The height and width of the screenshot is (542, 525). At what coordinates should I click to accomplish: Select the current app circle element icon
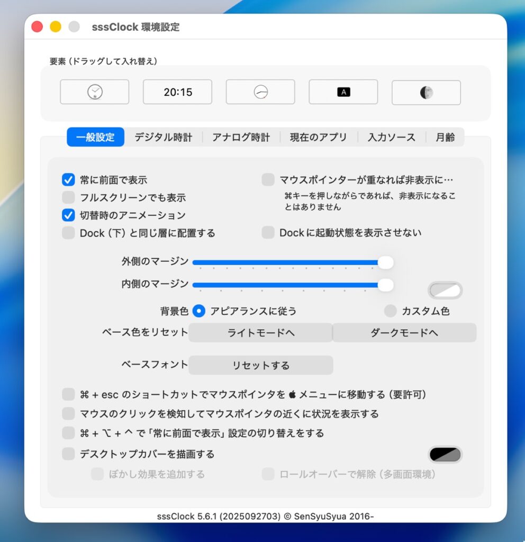(x=260, y=92)
